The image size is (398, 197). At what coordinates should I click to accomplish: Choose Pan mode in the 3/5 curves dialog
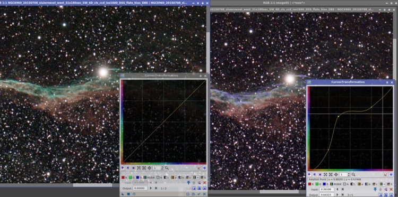tap(336, 174)
